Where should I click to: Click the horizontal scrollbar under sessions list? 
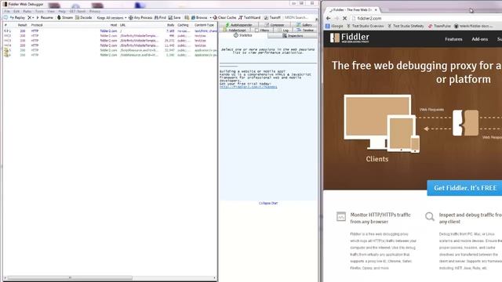[x=70, y=278]
